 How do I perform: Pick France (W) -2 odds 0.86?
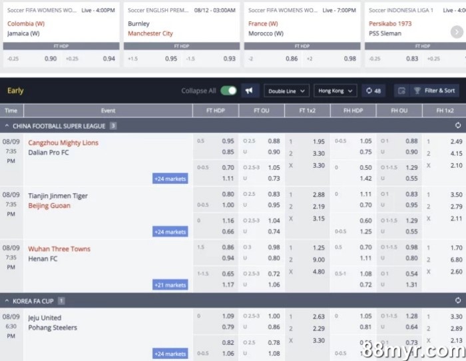click(273, 59)
